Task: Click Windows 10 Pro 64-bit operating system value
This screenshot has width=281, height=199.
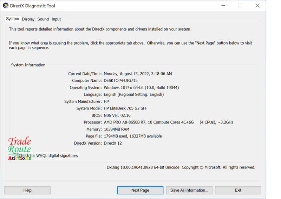Action: pyautogui.click(x=141, y=88)
